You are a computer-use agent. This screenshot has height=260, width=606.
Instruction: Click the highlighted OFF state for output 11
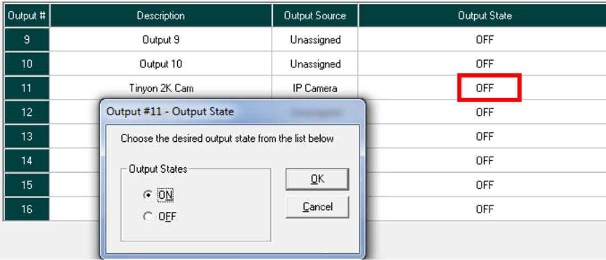coord(484,88)
